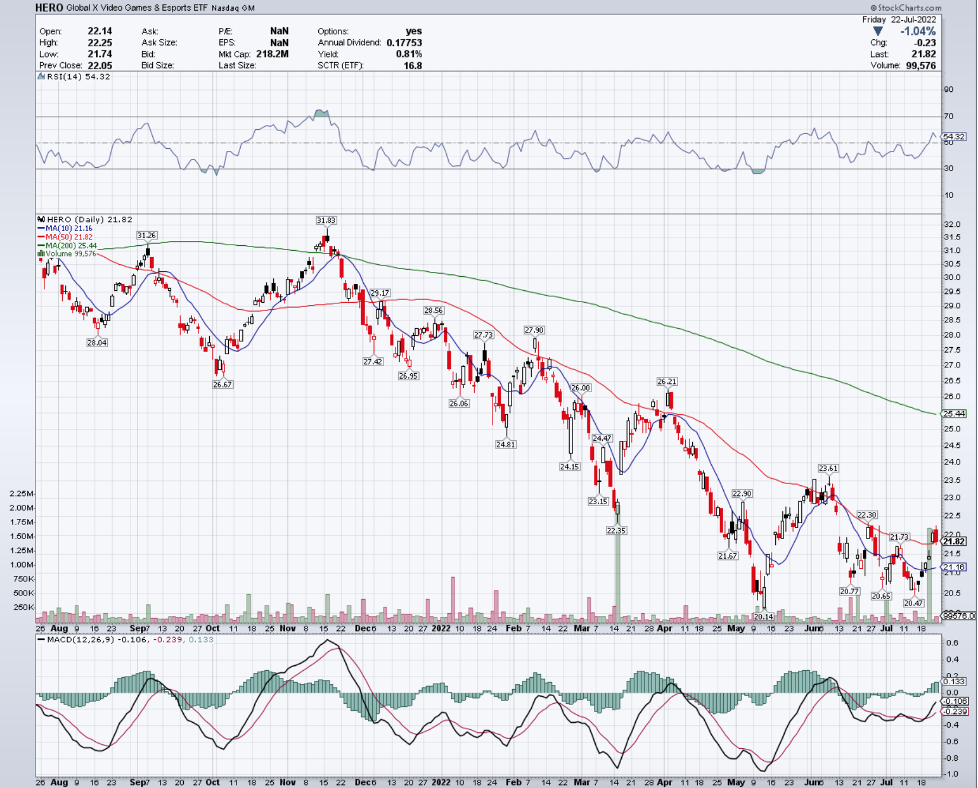This screenshot has height=788, width=978.
Task: Click the Options value yes
Action: click(x=414, y=31)
